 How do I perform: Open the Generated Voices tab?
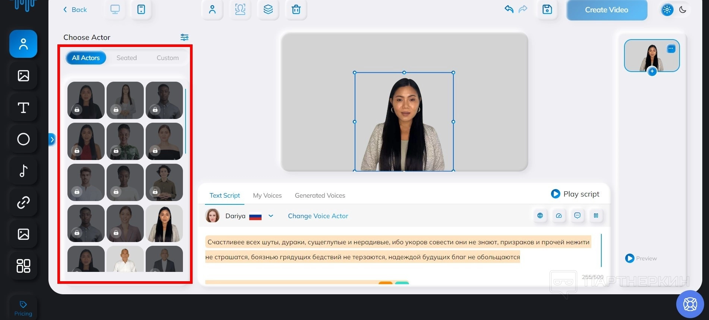[320, 195]
